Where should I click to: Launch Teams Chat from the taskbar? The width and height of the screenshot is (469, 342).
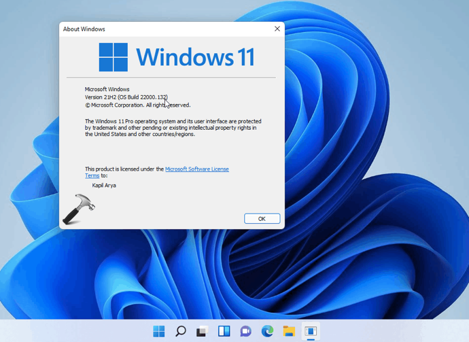click(x=245, y=331)
